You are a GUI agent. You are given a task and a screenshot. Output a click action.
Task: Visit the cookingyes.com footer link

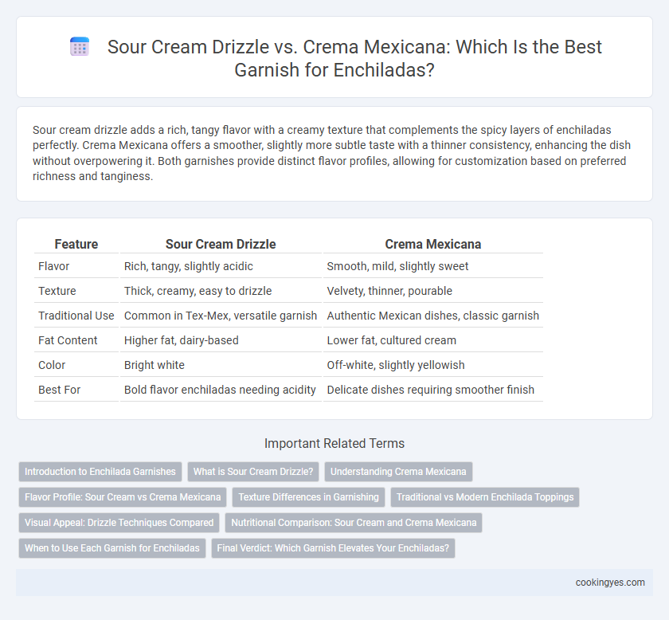pos(610,583)
